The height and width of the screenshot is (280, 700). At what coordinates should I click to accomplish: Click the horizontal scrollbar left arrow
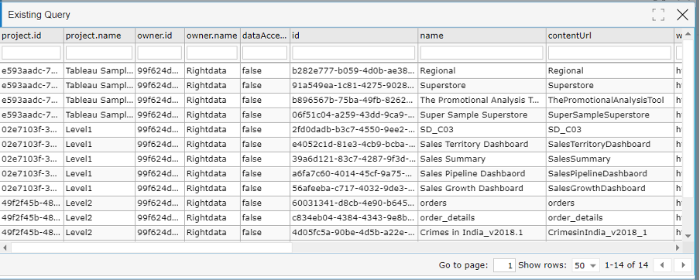[5, 247]
